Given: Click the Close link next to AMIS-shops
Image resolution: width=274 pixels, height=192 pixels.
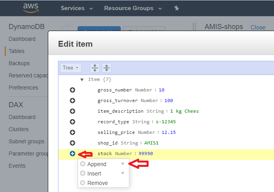Looking at the screenshot, I should [x=258, y=27].
